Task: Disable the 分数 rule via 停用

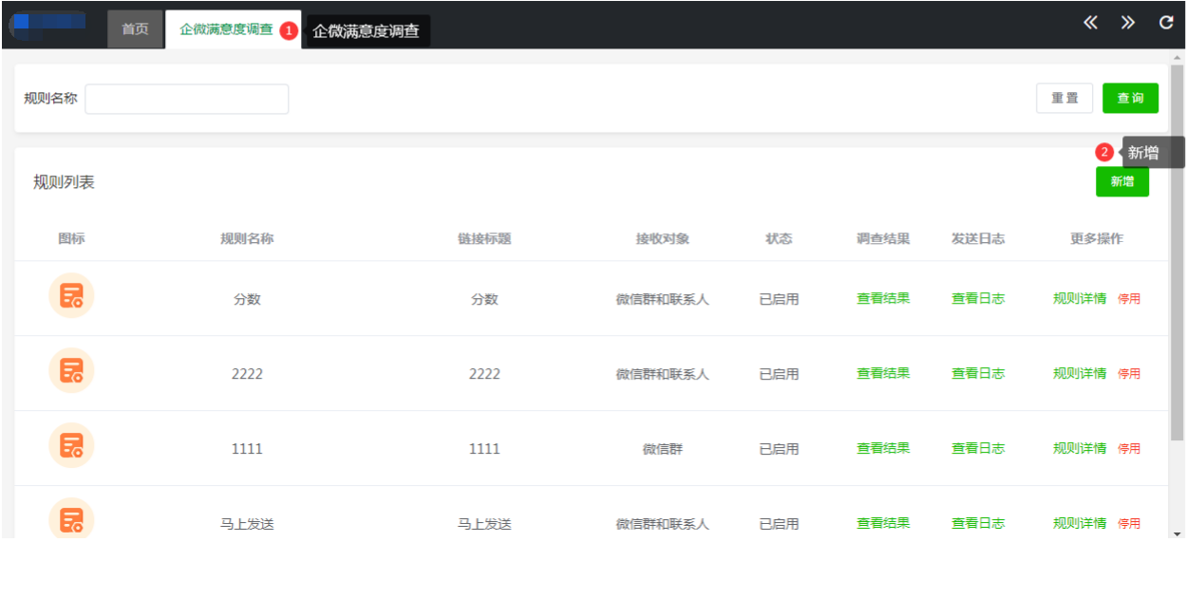Action: [1129, 299]
